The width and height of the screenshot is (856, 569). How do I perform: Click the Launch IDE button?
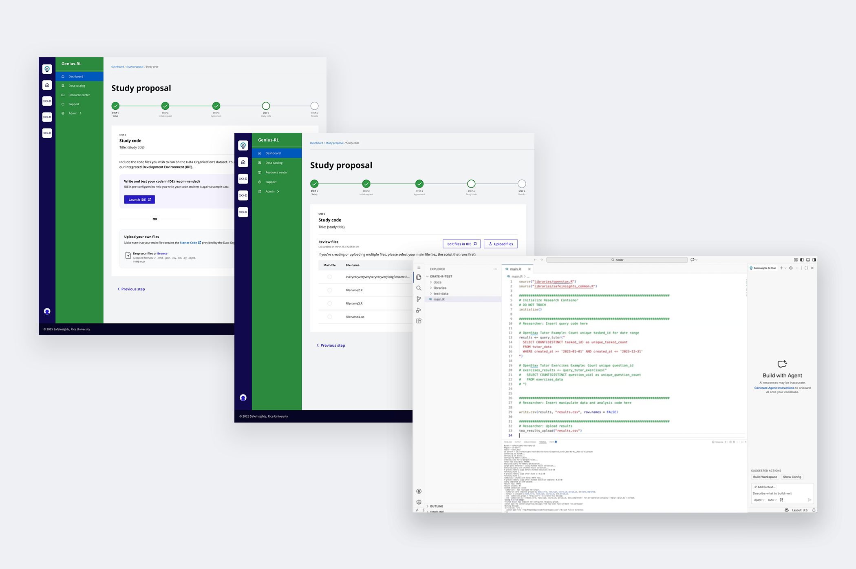(x=139, y=199)
